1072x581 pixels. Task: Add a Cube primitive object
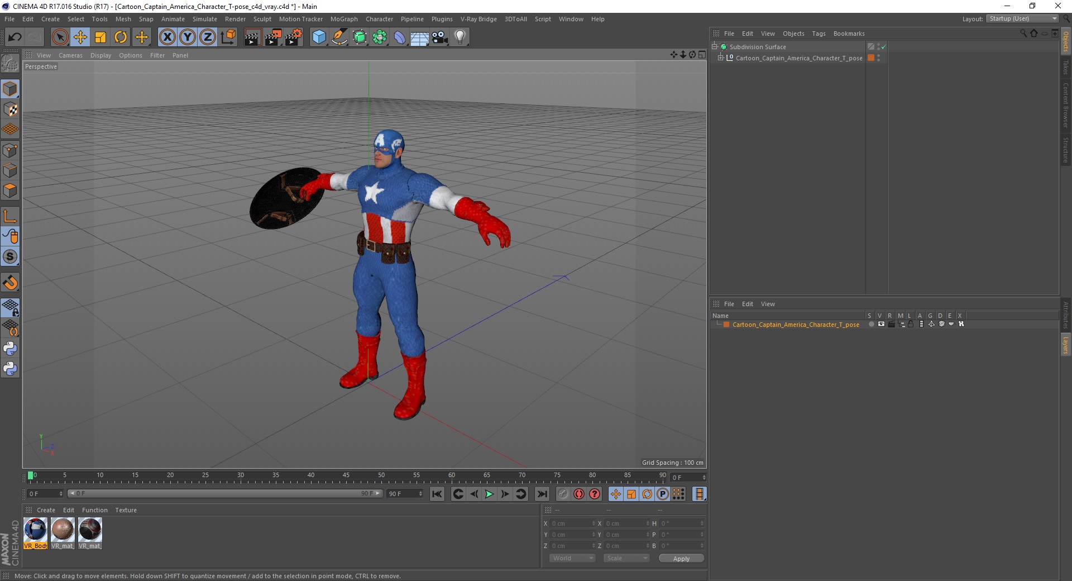click(x=319, y=37)
